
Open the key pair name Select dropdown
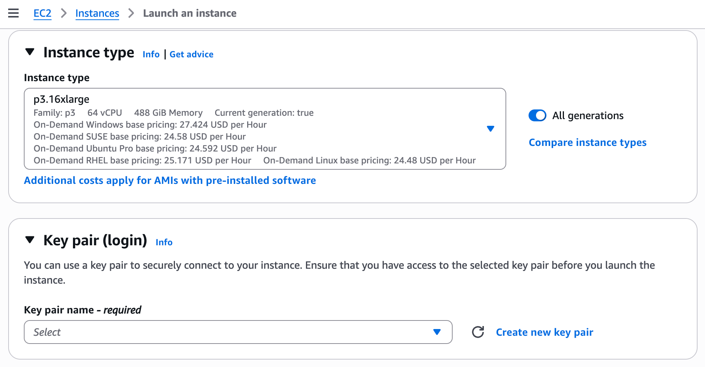(238, 332)
